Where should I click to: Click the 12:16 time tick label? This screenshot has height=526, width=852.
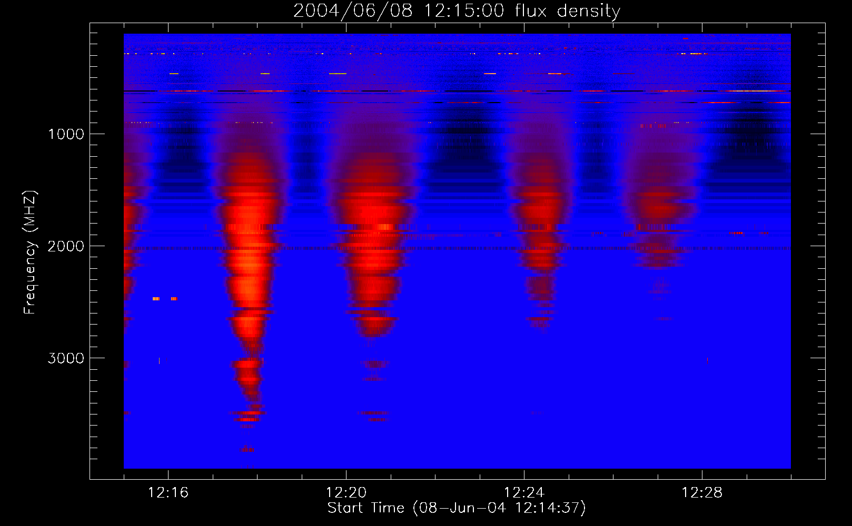[168, 493]
